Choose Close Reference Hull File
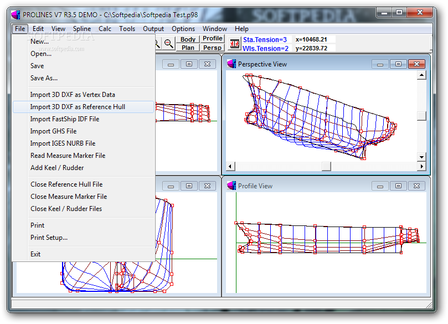448x324 pixels. [83, 184]
